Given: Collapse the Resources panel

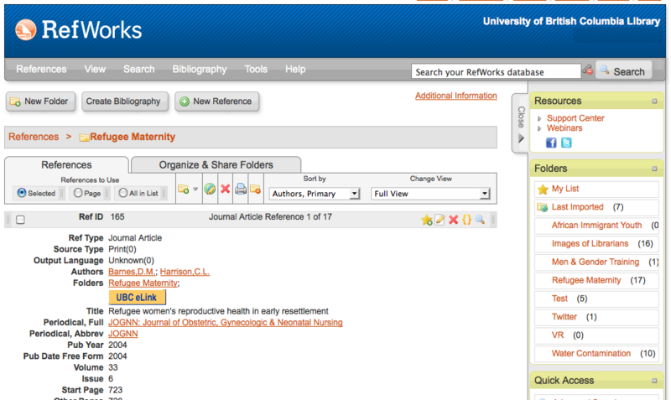Looking at the screenshot, I should tap(654, 101).
